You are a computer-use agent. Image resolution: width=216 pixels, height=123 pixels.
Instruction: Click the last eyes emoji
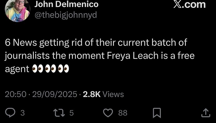tap(63, 68)
